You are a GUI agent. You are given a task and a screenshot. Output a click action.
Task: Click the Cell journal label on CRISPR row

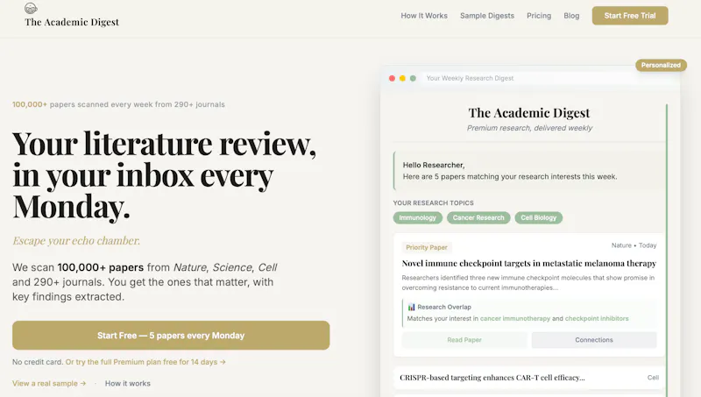(653, 378)
